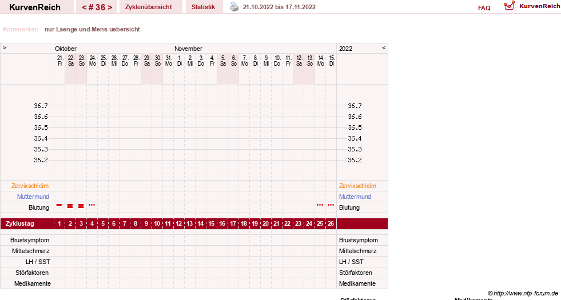Open the FAQ link
Viewport: 561px width, 300px height.
[484, 8]
